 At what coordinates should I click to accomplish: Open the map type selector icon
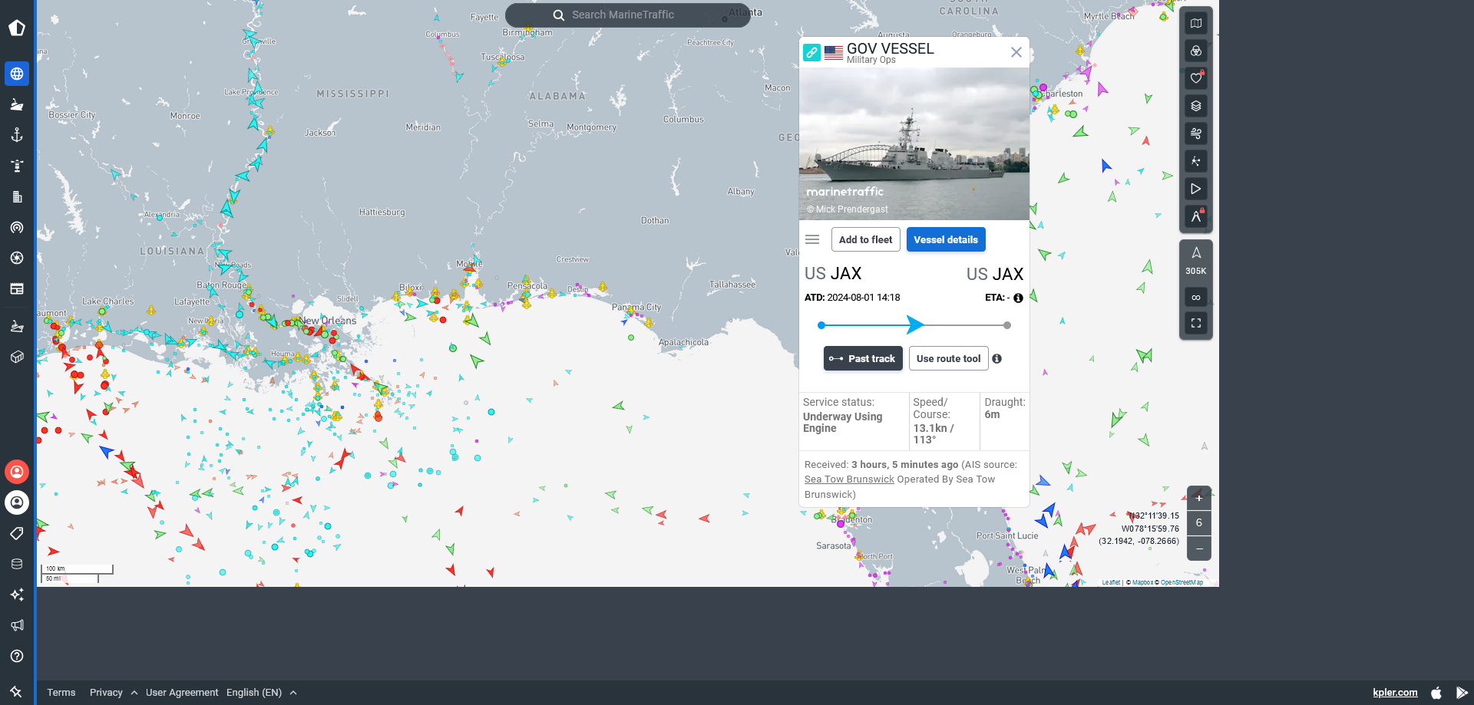[1196, 23]
